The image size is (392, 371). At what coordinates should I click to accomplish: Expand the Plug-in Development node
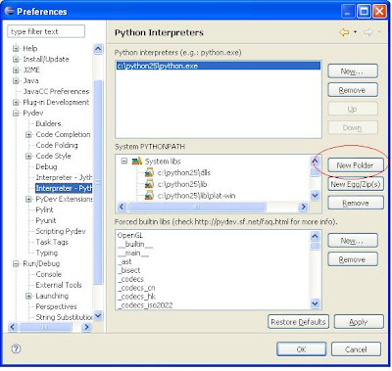16,103
